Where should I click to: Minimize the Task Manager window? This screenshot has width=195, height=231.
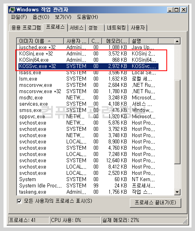[x=170, y=10]
